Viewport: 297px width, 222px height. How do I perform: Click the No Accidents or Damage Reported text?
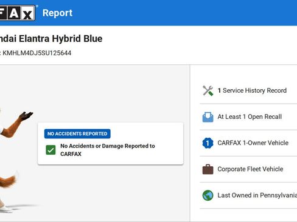(x=108, y=150)
